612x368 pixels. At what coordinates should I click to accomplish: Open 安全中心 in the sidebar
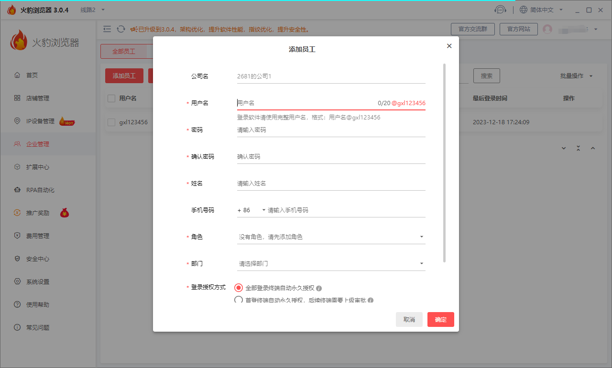[37, 259]
